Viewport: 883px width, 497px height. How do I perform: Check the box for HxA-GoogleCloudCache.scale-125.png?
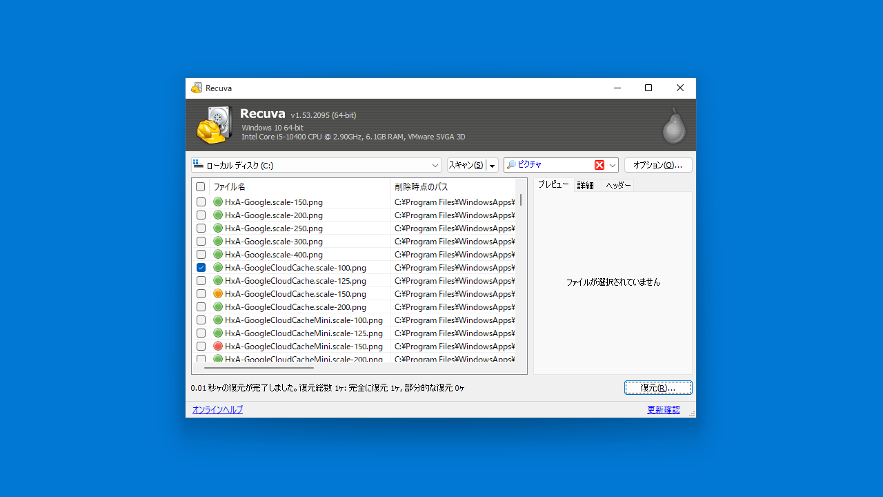(201, 281)
